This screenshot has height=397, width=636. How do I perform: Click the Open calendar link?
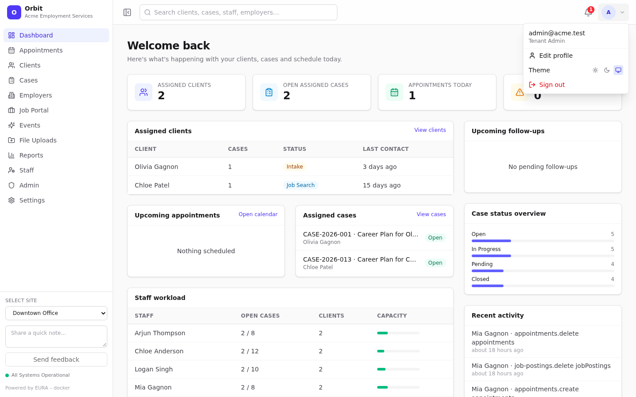click(258, 214)
